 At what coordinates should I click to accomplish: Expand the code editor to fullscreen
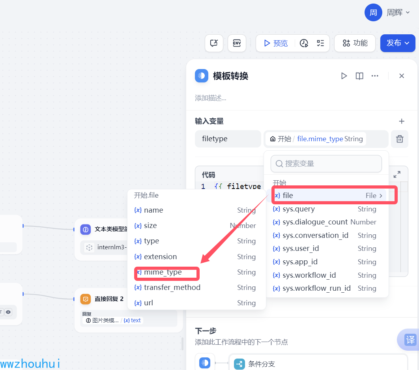397,174
